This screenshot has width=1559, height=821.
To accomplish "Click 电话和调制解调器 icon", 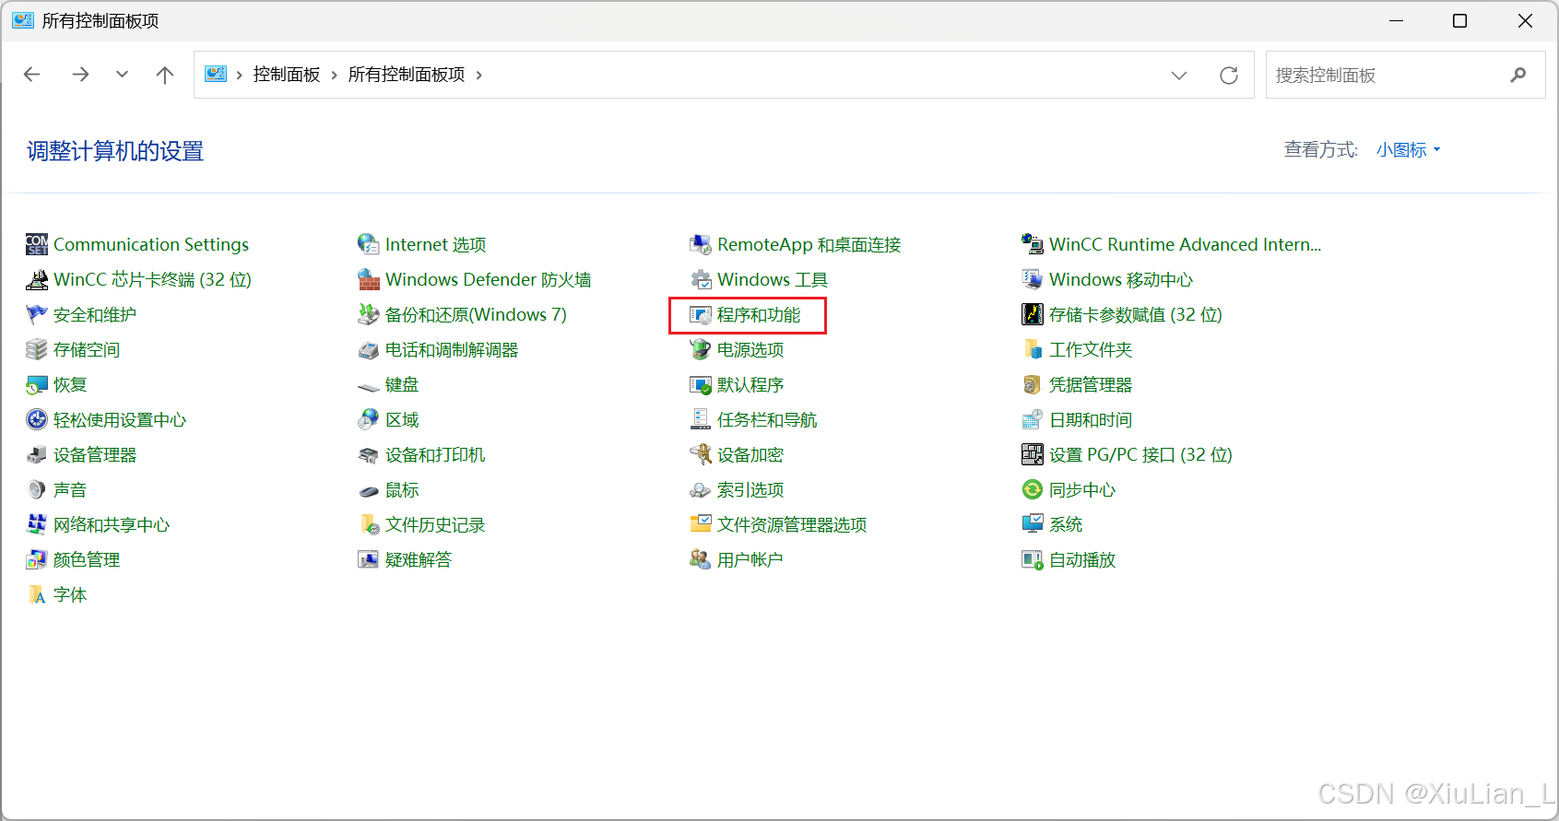I will [x=369, y=349].
